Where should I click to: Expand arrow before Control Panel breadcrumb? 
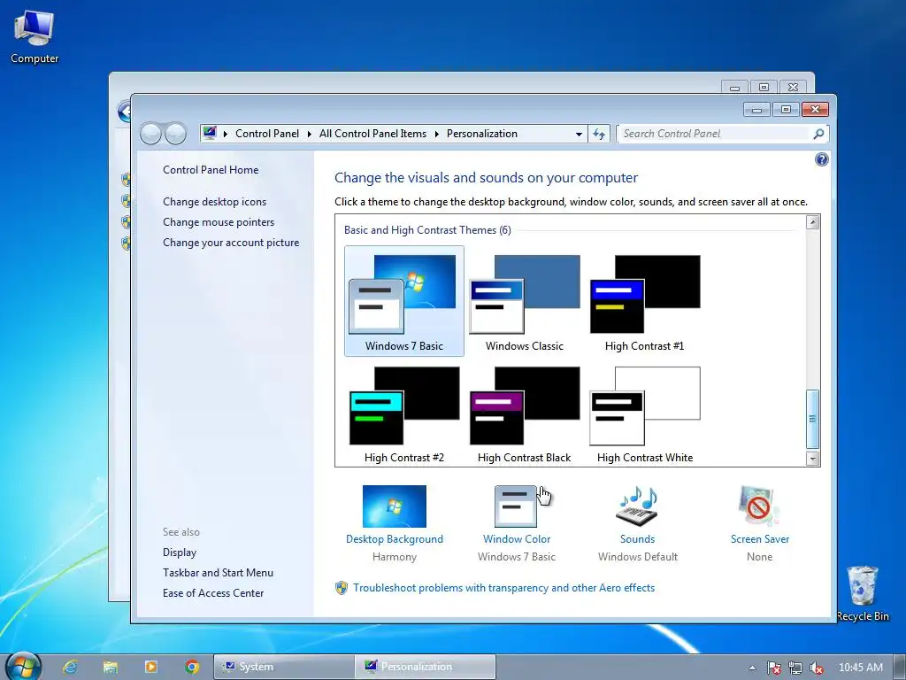tap(226, 135)
